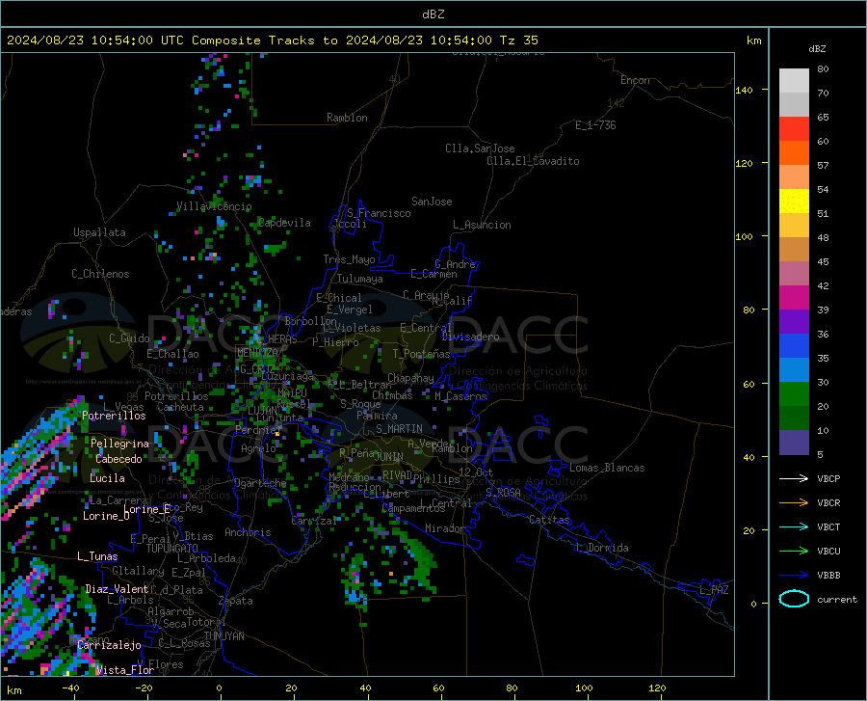Click the Cabecedo map label
867x701 pixels.
tap(118, 459)
